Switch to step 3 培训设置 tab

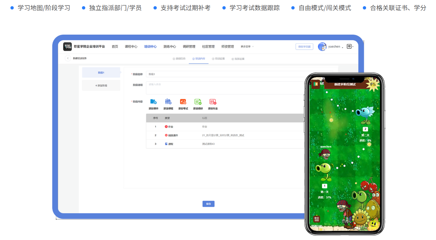(218, 59)
